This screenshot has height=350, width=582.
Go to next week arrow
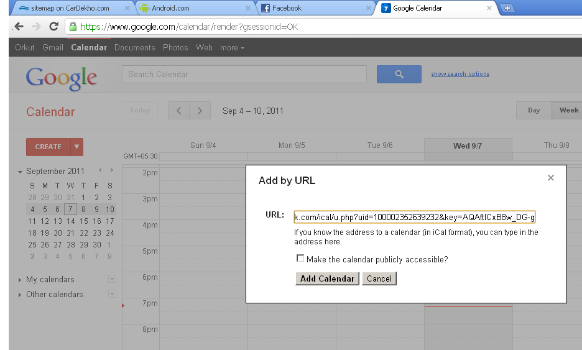[200, 111]
